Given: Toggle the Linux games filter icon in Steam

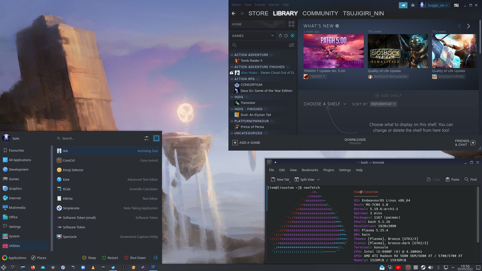Looking at the screenshot, I should pyautogui.click(x=280, y=36).
